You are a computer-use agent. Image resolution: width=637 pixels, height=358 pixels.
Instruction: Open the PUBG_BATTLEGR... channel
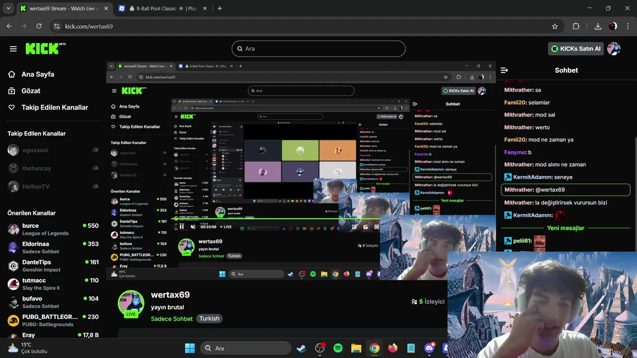click(x=53, y=320)
